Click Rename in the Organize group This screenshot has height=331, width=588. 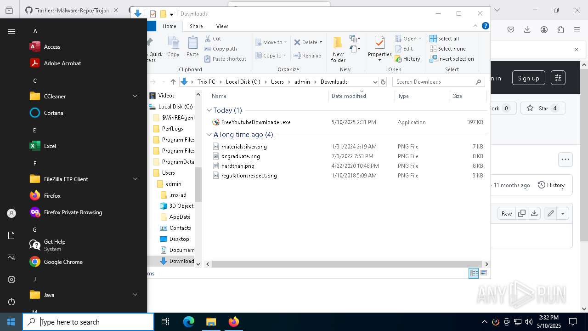click(307, 56)
